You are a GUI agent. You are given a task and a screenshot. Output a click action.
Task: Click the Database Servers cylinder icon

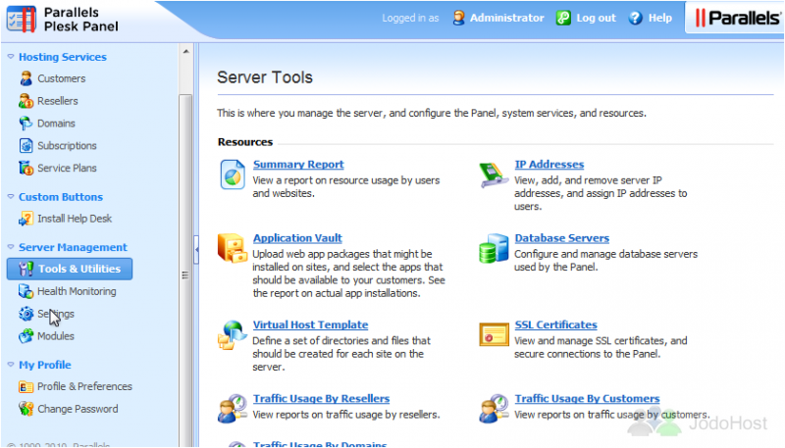(494, 248)
